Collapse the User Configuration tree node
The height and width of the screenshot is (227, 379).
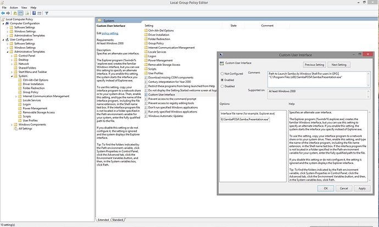tap(3, 40)
